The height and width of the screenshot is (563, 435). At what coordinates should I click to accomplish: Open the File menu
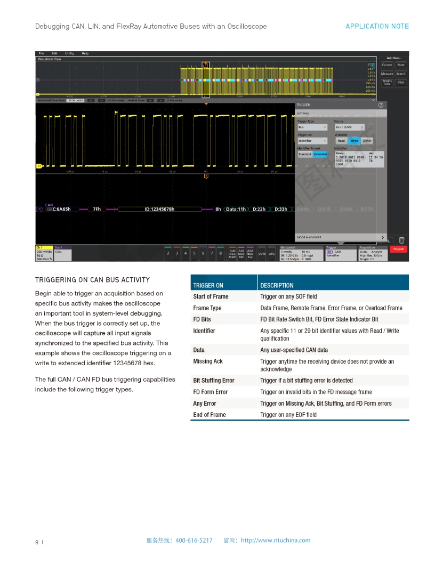tap(41, 53)
